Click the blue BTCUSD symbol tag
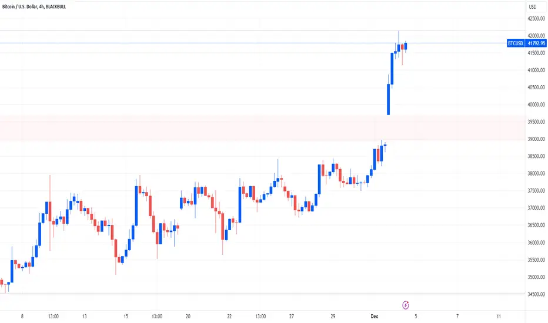The width and height of the screenshot is (548, 323). click(516, 43)
